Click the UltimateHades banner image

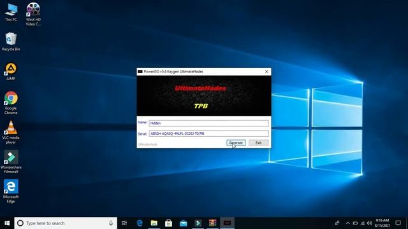204,95
